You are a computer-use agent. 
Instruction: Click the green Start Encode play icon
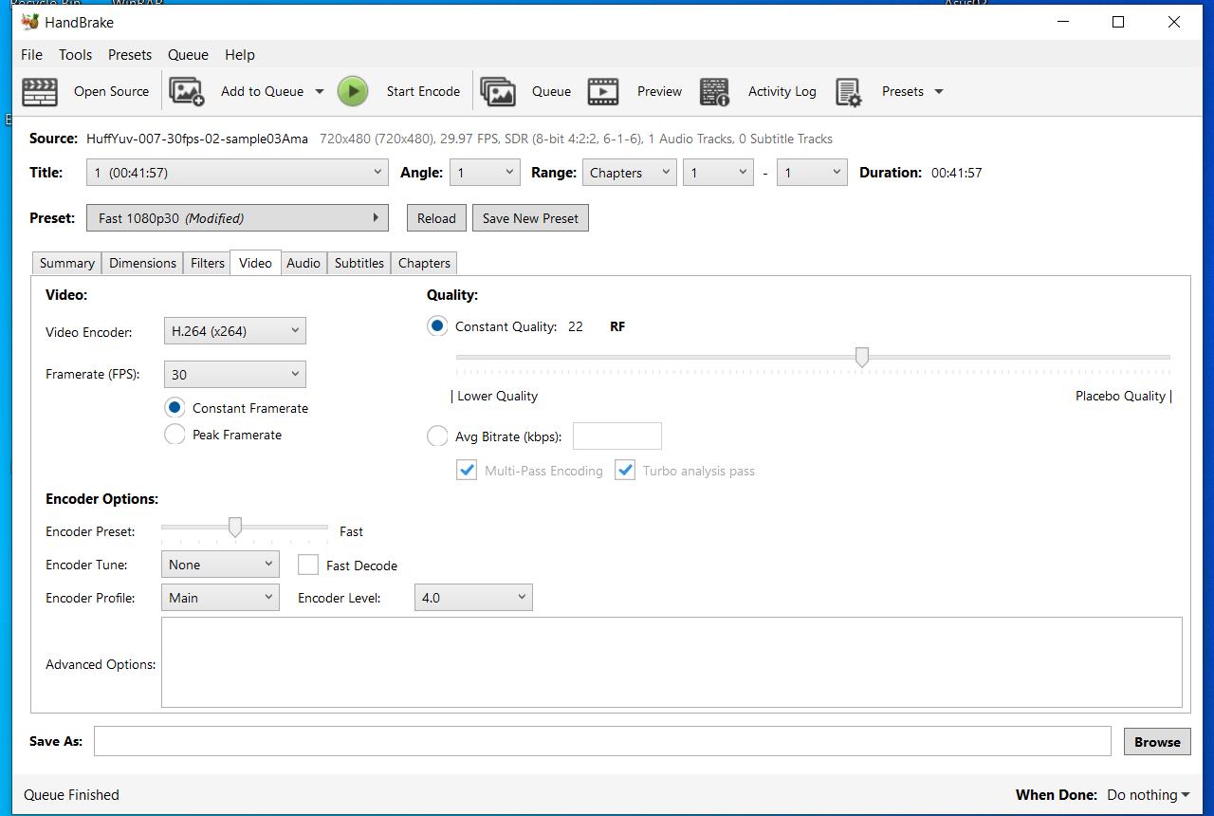pos(353,91)
